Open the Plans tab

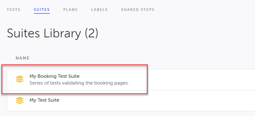point(70,10)
